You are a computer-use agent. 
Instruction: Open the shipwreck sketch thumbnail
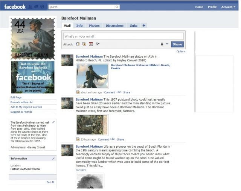click(90, 181)
